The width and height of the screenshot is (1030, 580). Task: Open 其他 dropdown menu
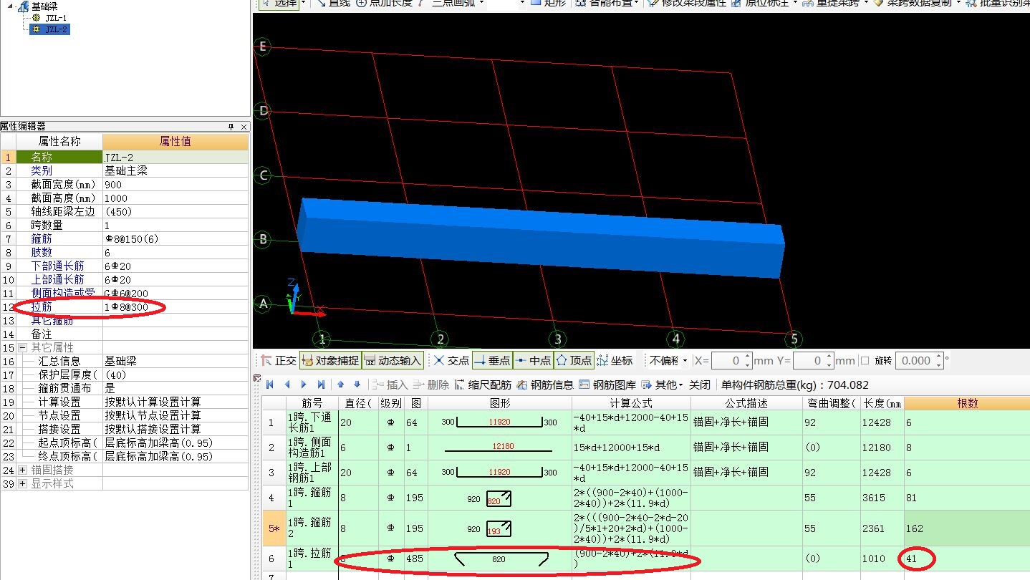click(663, 385)
